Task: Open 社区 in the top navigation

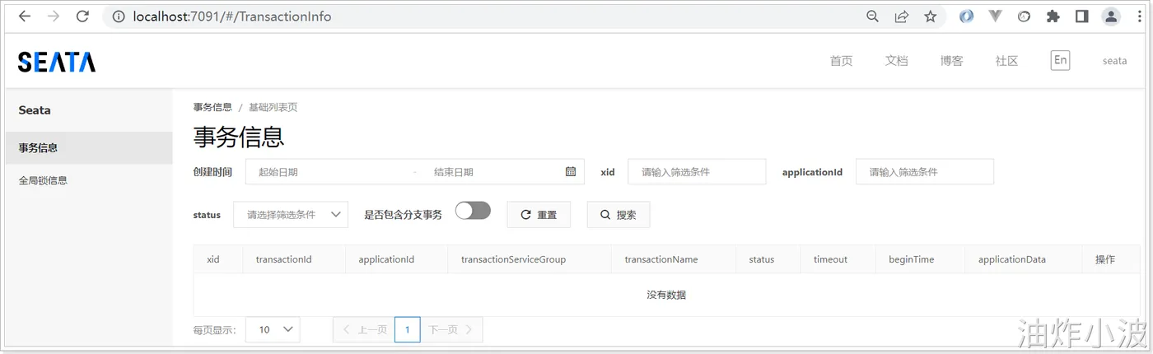Action: pyautogui.click(x=1006, y=61)
